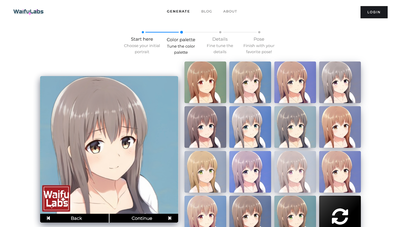This screenshot has height=227, width=401.
Task: Pick the first-row gray hair purple-eyed portrait
Action: [340, 82]
